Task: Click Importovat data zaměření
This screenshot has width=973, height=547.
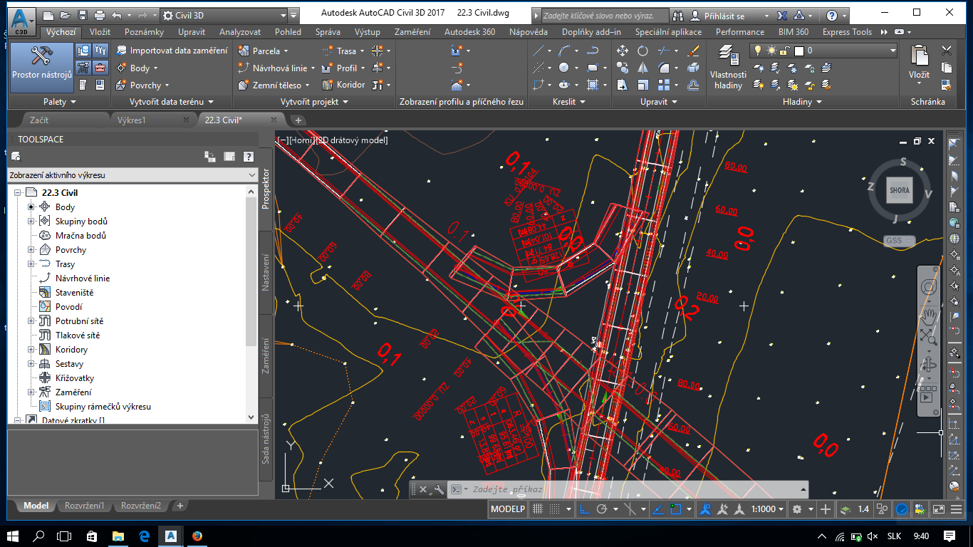Action: [x=171, y=51]
